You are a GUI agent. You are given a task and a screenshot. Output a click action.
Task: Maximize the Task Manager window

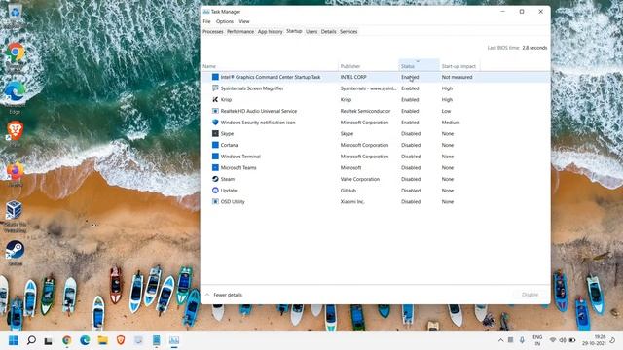522,12
